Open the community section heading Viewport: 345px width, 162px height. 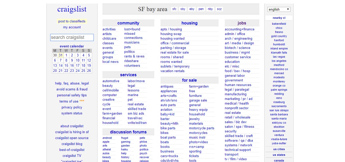pos(128,23)
